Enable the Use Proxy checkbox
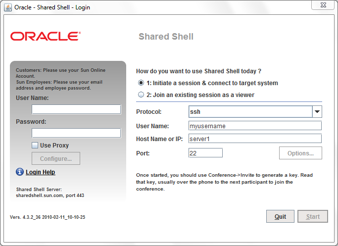The width and height of the screenshot is (338, 246). tap(35, 146)
